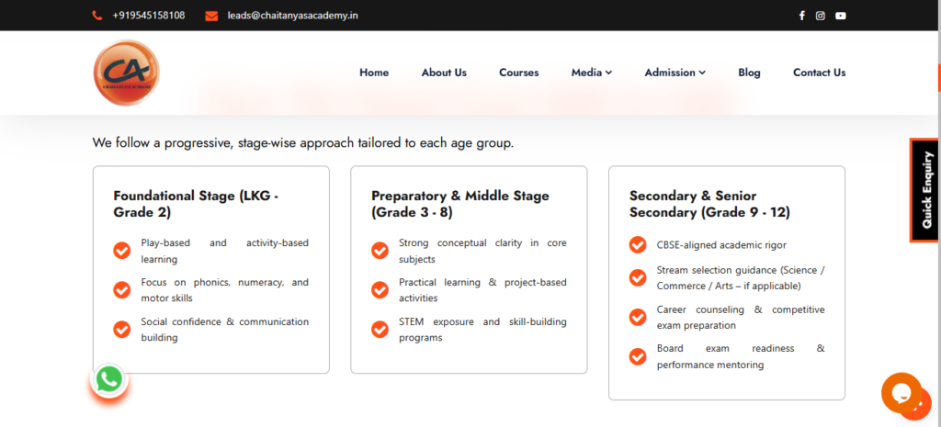
Task: Expand the Media dropdown menu
Action: point(591,73)
